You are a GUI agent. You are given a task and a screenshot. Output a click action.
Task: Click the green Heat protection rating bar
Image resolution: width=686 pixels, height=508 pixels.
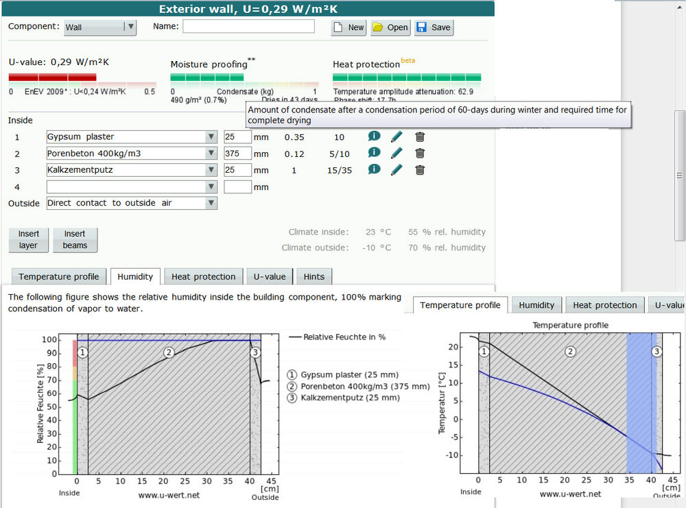pos(407,77)
